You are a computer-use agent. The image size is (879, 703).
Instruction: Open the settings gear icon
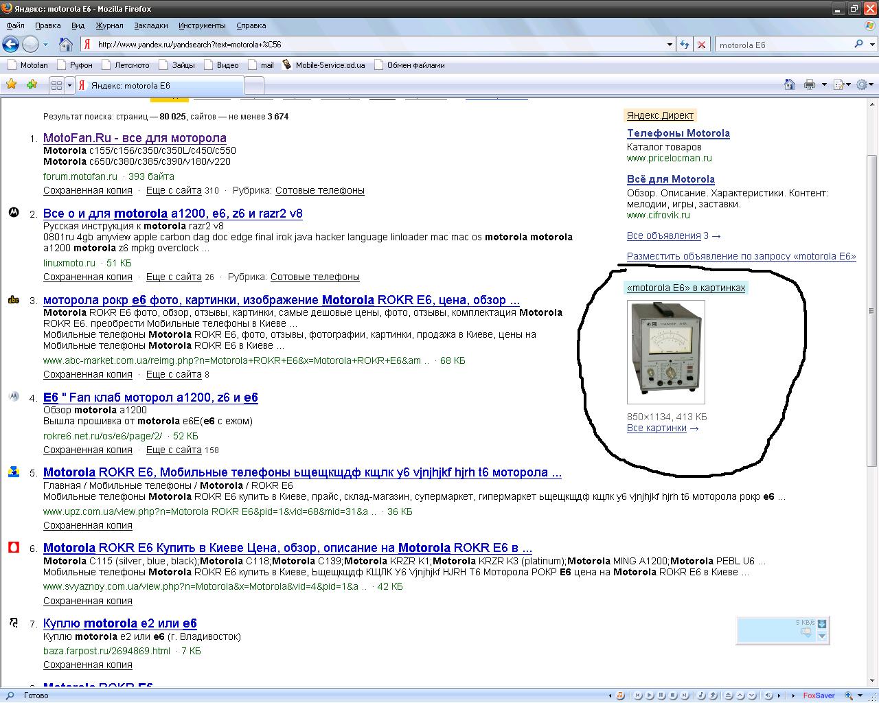click(x=862, y=84)
